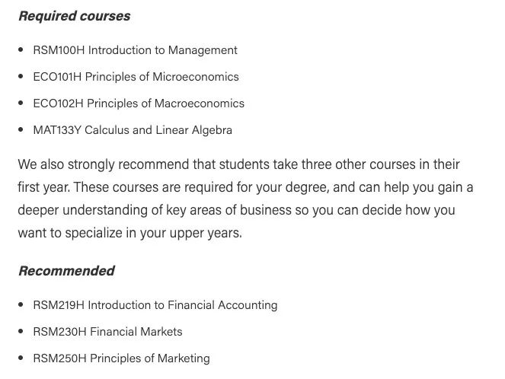Click ECO101H Principles of Microeconomics entry
The width and height of the screenshot is (505, 379).
pos(136,77)
